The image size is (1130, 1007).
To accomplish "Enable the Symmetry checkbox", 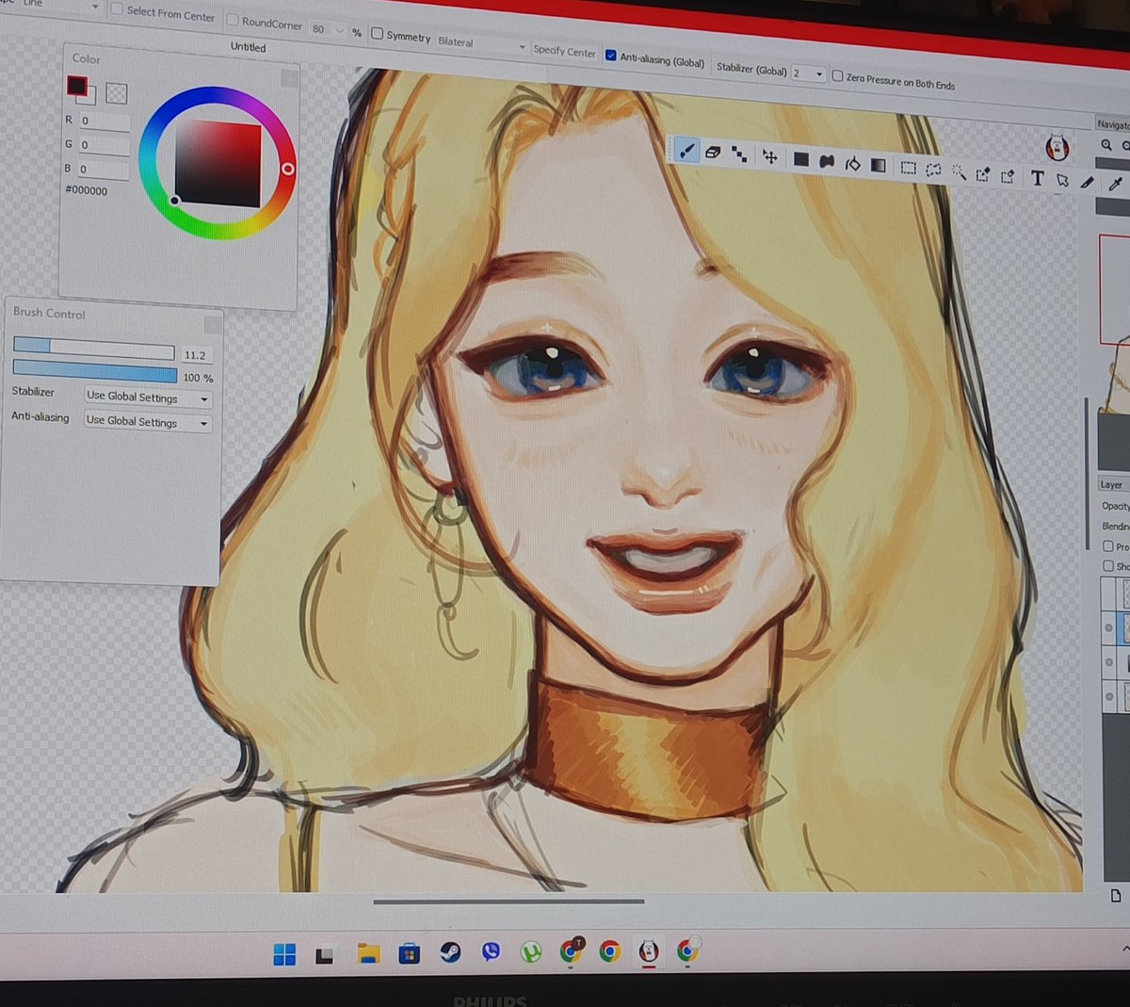I will click(377, 32).
